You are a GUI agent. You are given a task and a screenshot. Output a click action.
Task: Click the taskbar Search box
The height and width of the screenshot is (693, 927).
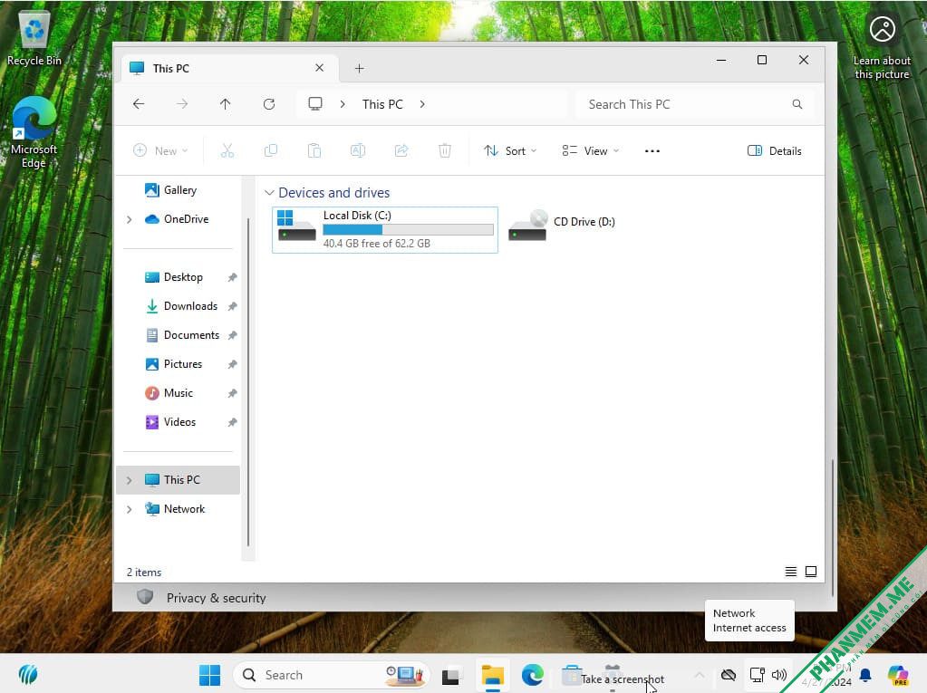coord(331,675)
